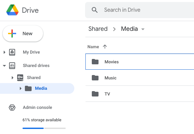Go to Shared in the breadcrumb

click(x=98, y=29)
